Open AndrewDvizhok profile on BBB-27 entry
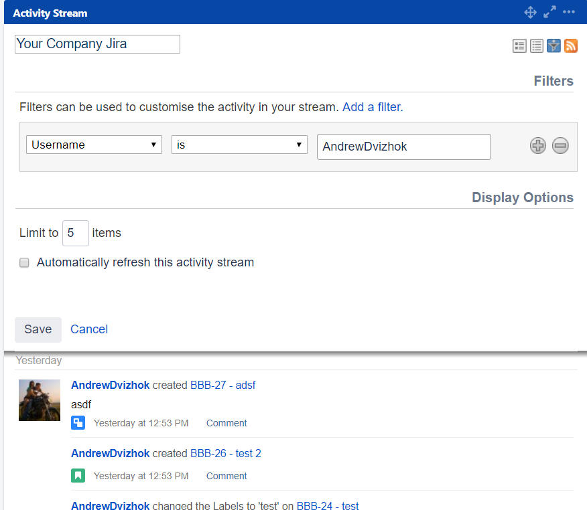 111,385
